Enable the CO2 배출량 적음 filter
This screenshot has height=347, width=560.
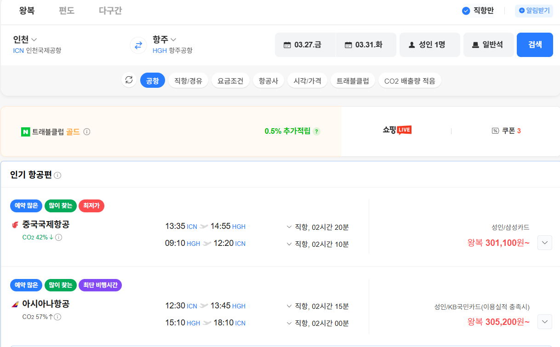[409, 81]
